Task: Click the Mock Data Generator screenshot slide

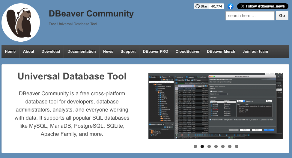Action: [216, 106]
